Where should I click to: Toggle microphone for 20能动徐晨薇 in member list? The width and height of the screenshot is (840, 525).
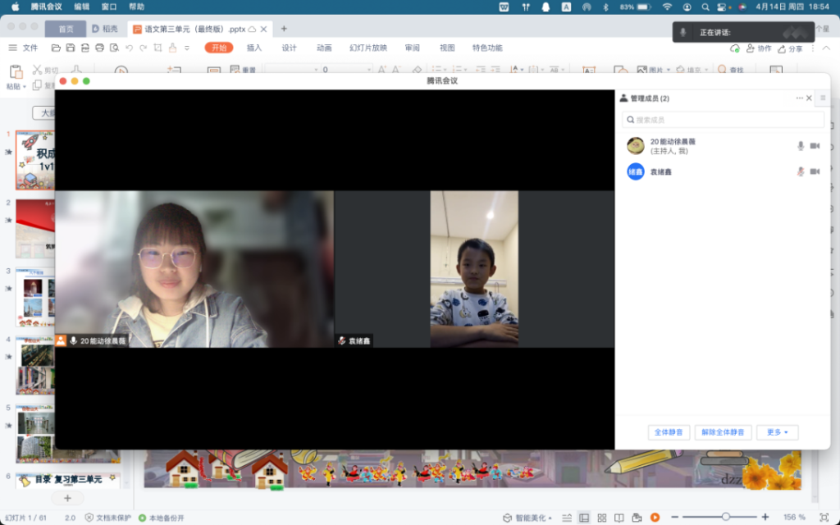[801, 146]
